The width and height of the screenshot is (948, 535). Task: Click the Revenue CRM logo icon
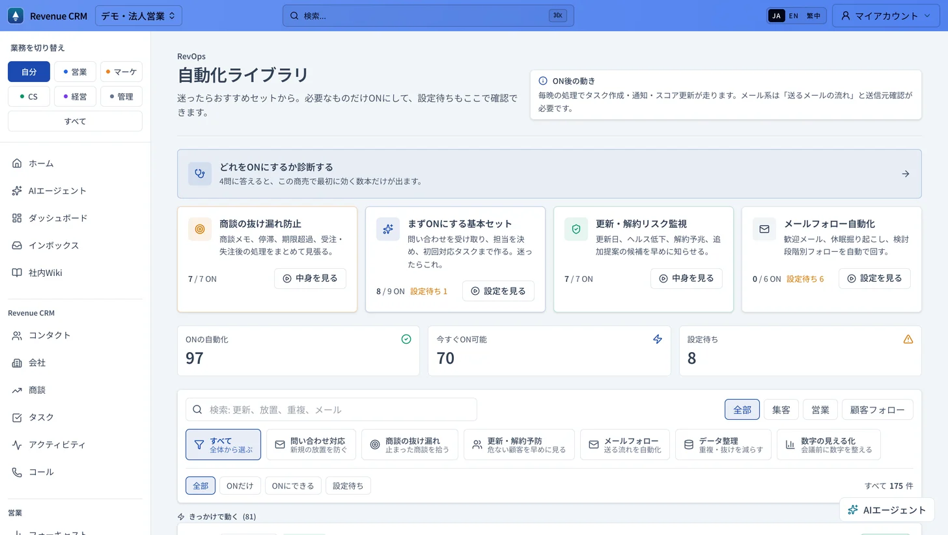tap(16, 16)
